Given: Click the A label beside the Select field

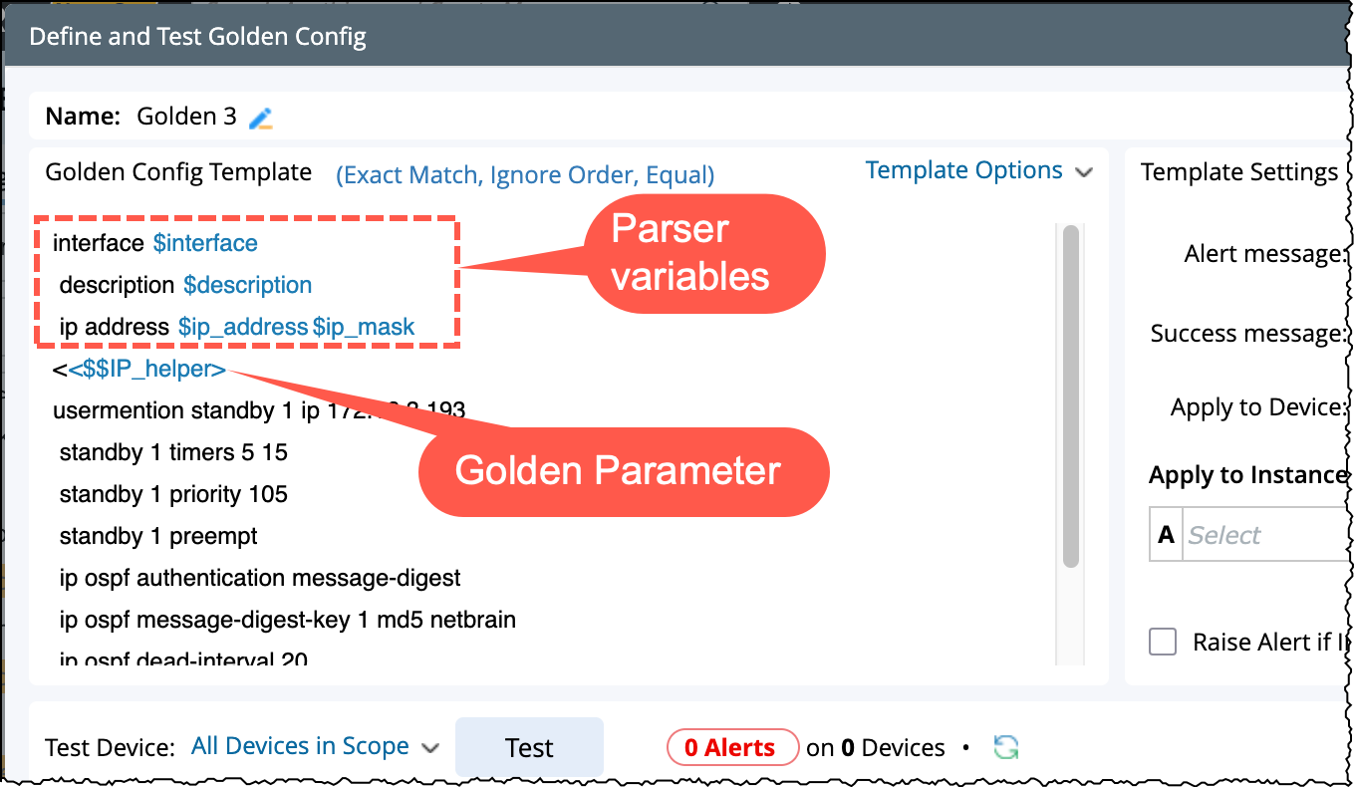Looking at the screenshot, I should [x=1166, y=535].
